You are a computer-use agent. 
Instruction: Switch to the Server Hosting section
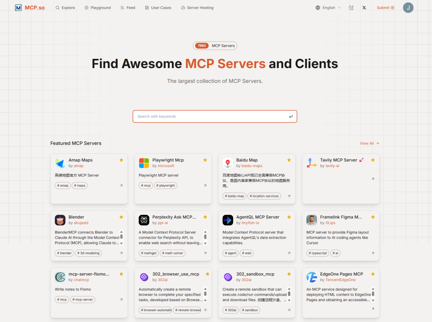click(x=197, y=7)
